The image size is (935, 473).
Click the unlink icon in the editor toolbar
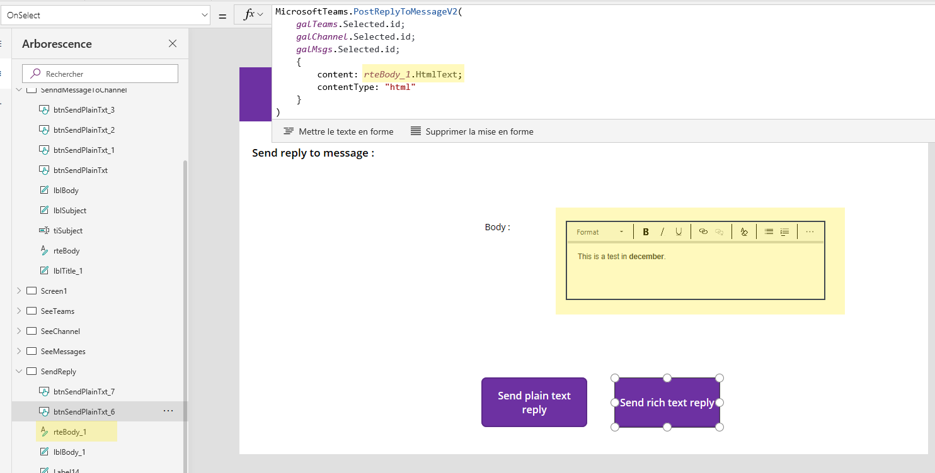720,231
